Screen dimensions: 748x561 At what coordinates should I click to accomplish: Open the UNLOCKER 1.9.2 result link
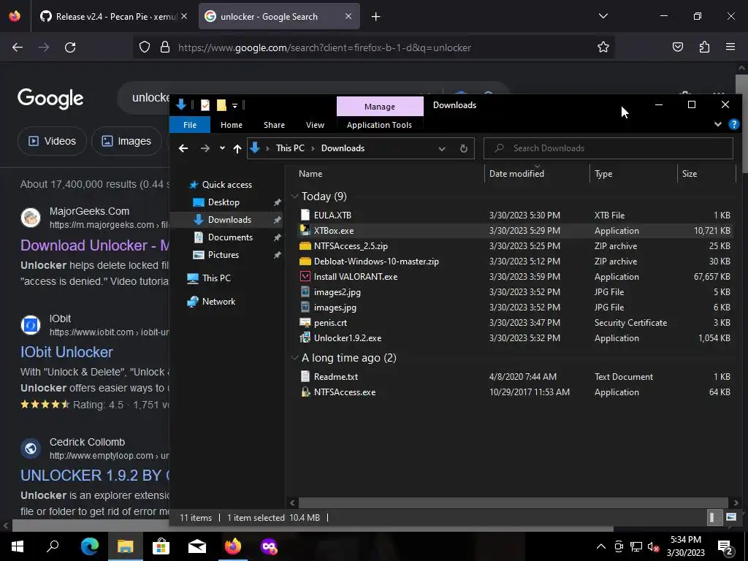95,476
